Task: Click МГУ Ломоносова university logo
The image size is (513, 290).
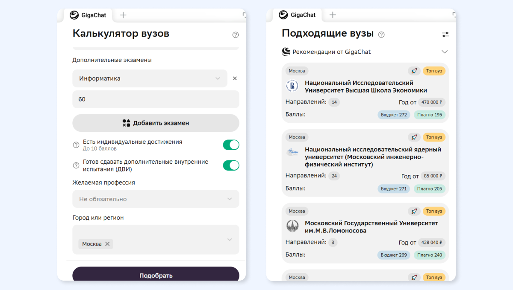Action: [x=292, y=226]
